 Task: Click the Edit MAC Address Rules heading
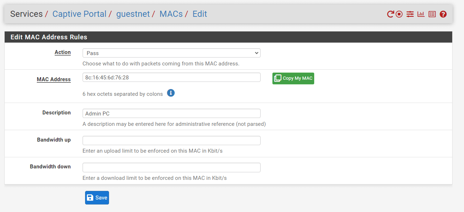pos(49,37)
